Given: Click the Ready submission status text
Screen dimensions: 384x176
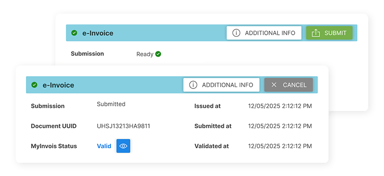Looking at the screenshot, I should 145,54.
